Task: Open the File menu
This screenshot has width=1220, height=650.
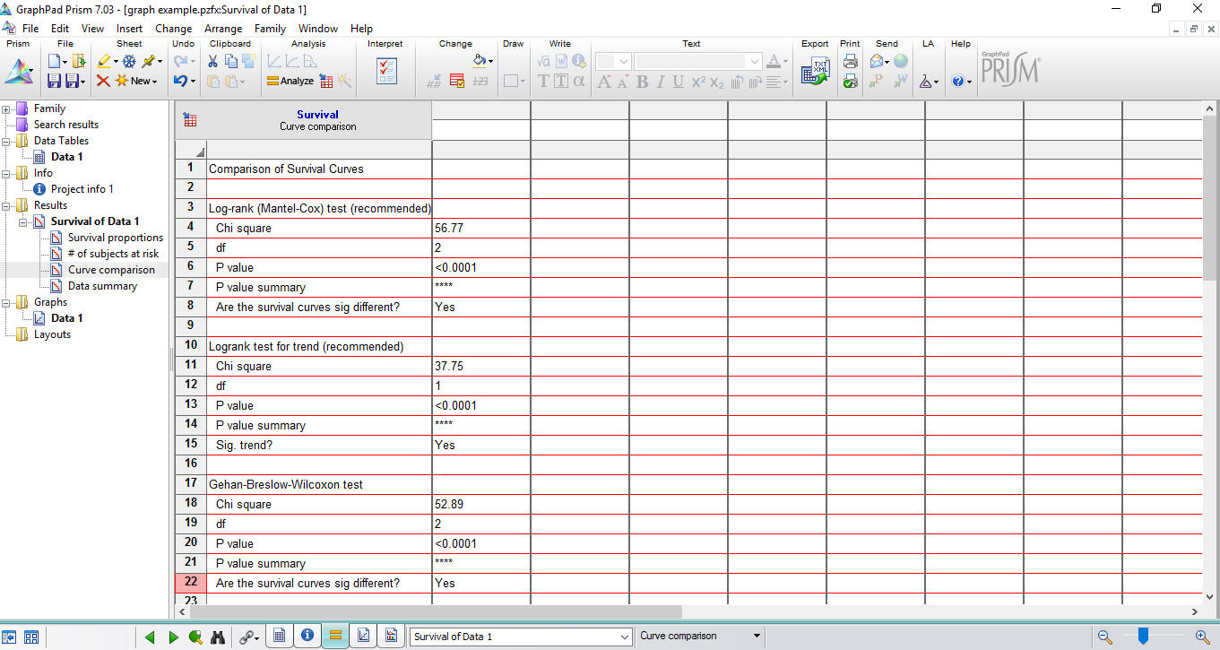Action: pyautogui.click(x=30, y=29)
